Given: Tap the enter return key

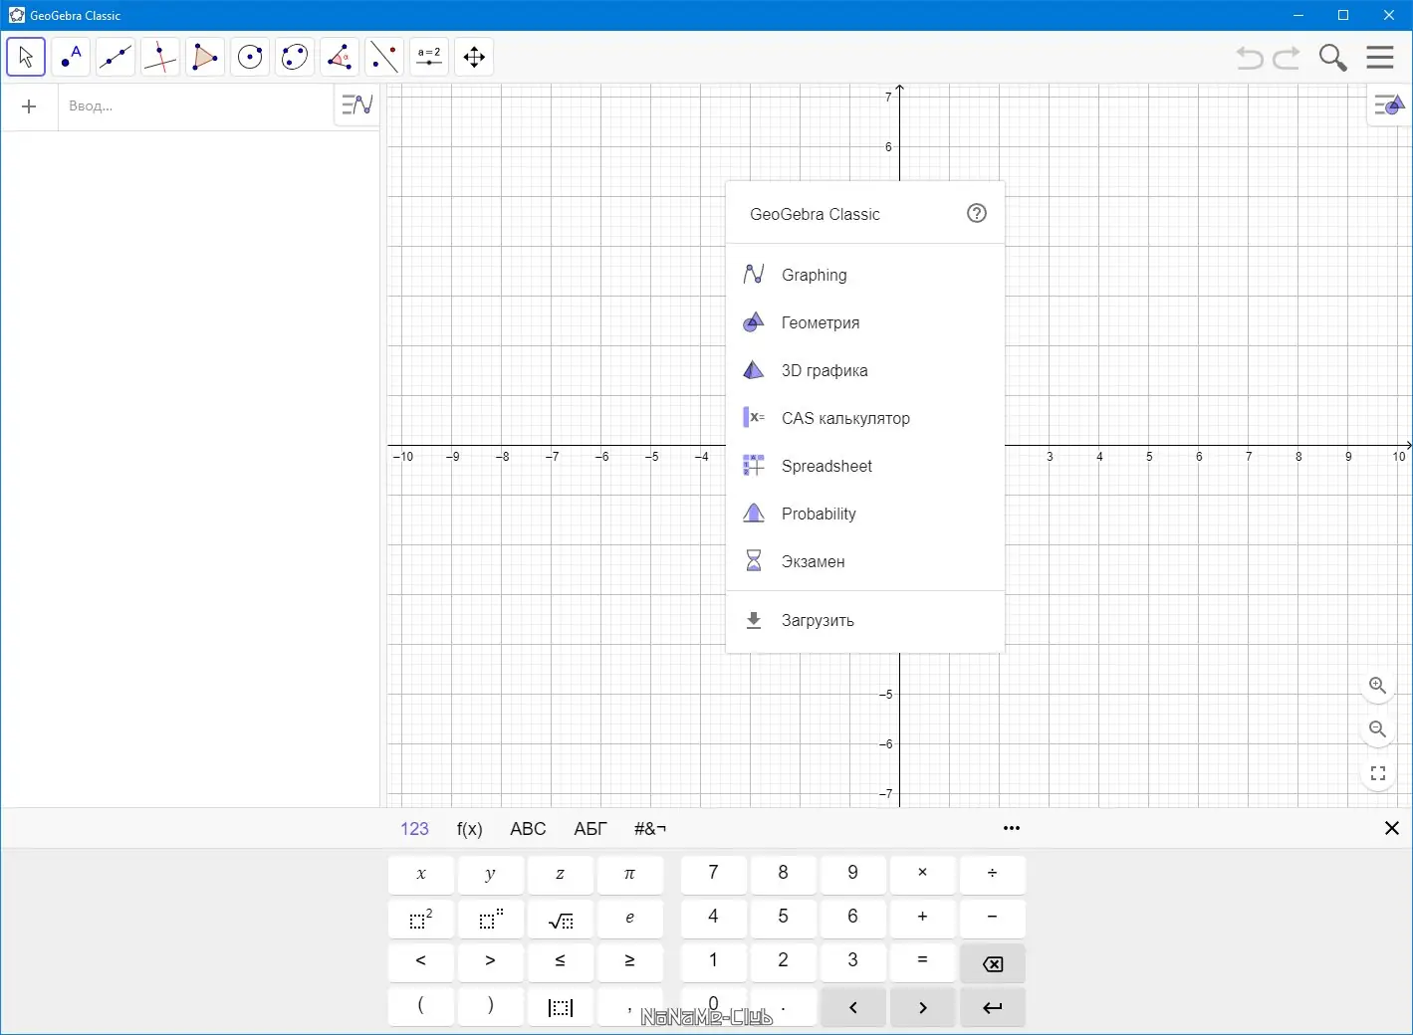Looking at the screenshot, I should click(x=993, y=1007).
